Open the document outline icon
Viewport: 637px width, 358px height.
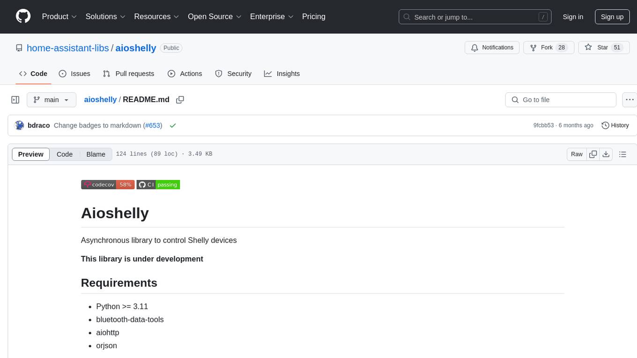(x=622, y=154)
